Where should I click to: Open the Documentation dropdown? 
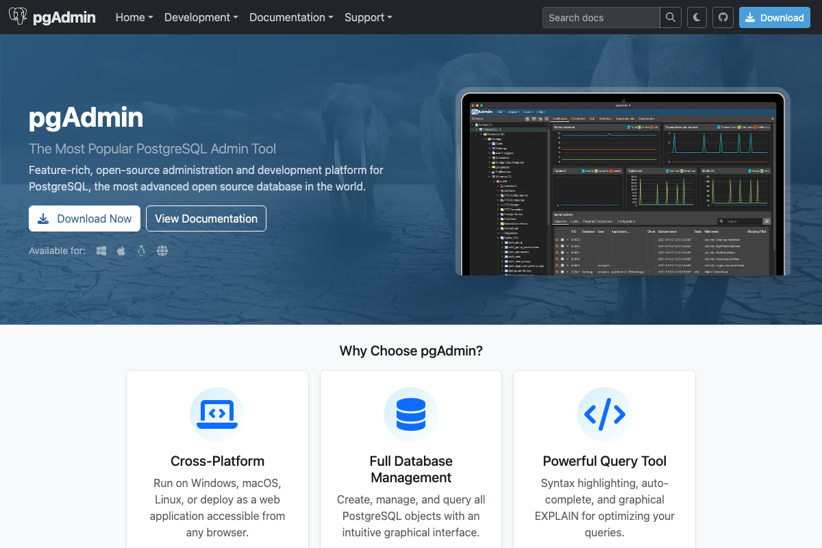pos(291,17)
